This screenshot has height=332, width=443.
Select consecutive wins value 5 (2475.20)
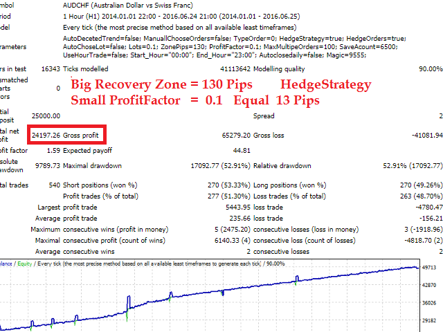click(x=233, y=230)
